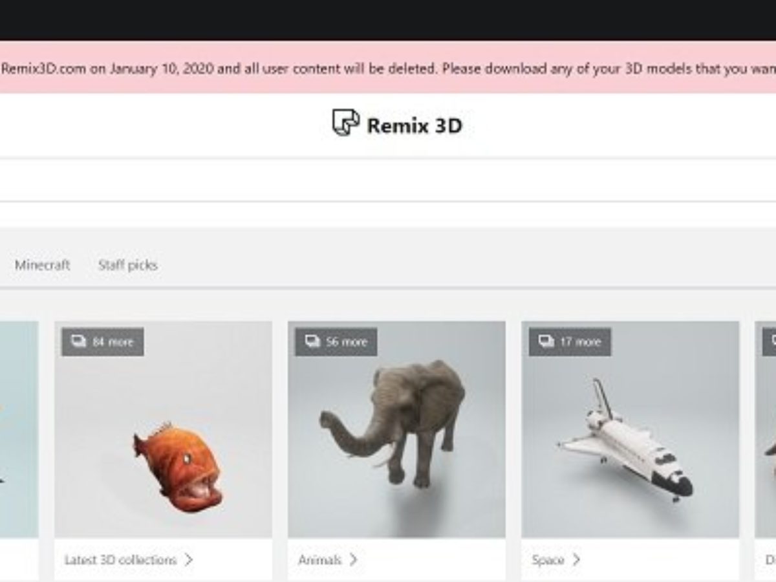776x582 pixels.
Task: Open the Space collection link
Action: point(548,560)
